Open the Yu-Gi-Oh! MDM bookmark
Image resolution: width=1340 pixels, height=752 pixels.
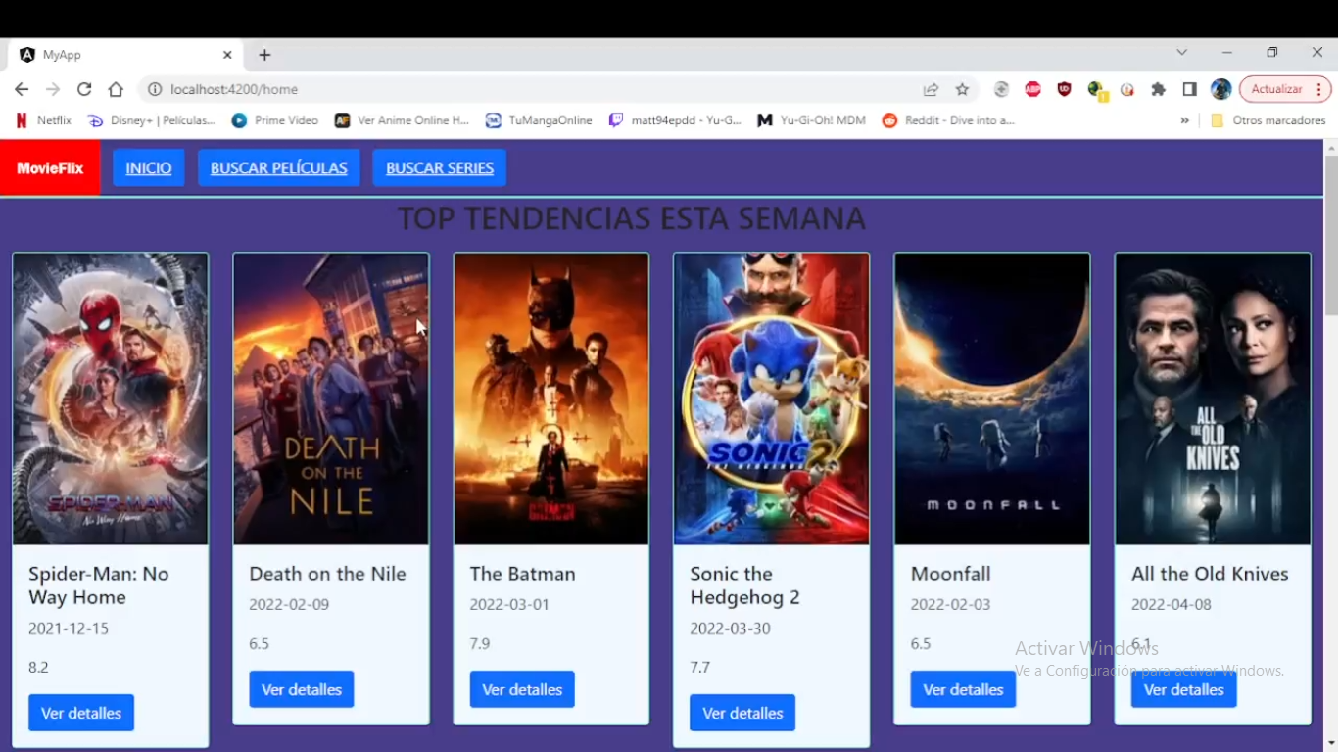coord(812,120)
